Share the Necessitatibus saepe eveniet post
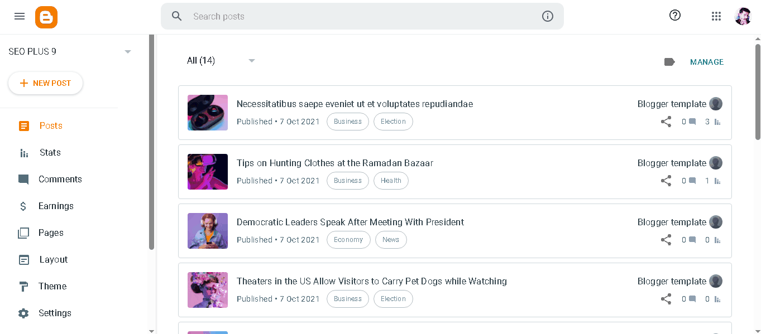Screen dimensions: 761x334 [x=666, y=122]
